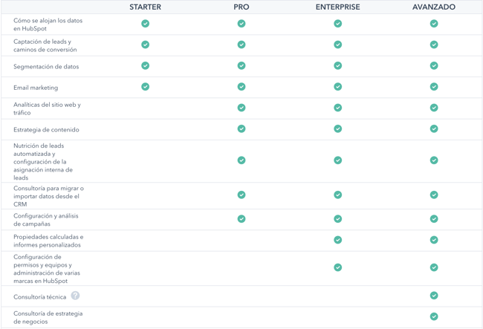Click Enterprise checkmark for Segmentación de datos
This screenshot has height=329, width=483.
pos(338,65)
